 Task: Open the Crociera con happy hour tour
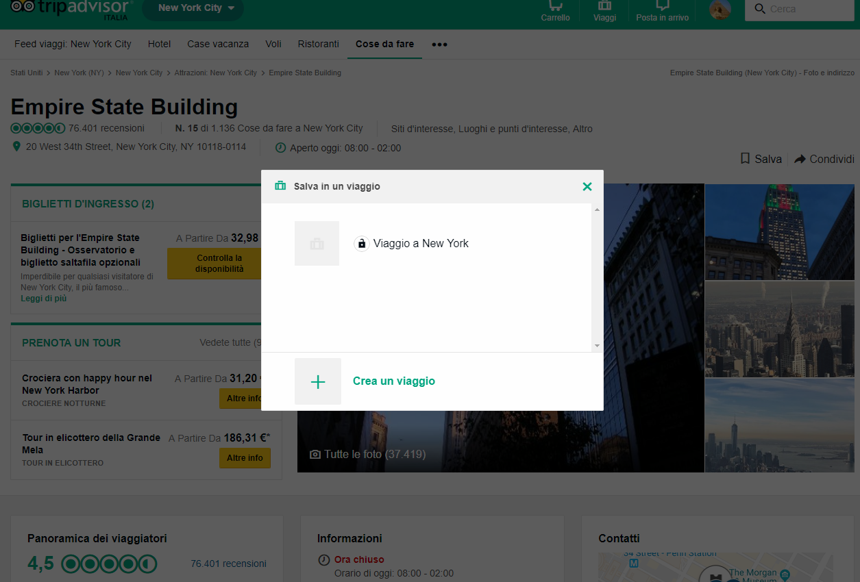87,384
